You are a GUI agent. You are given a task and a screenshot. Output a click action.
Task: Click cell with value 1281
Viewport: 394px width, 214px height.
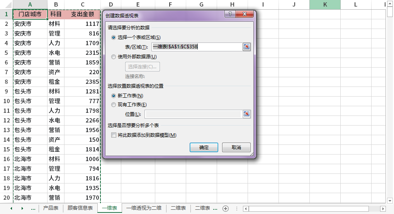(x=82, y=92)
